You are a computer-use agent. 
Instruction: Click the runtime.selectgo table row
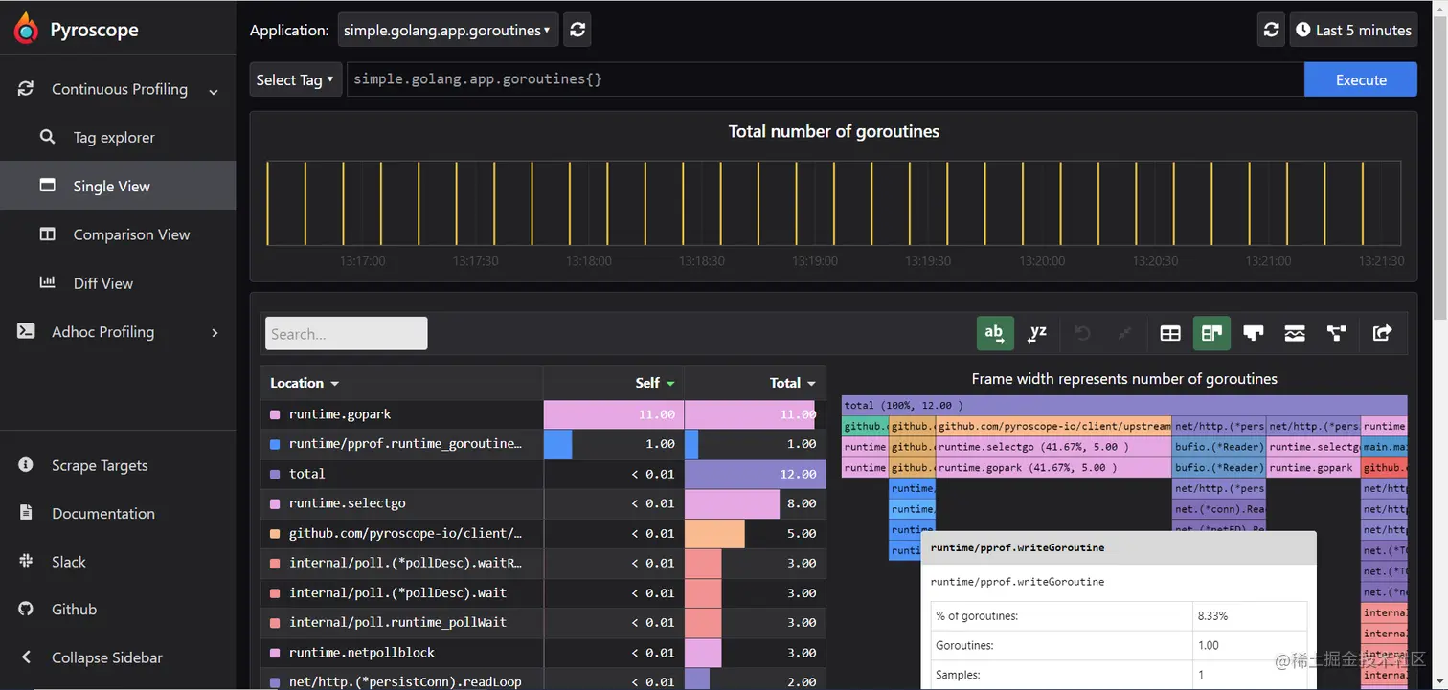click(x=543, y=503)
